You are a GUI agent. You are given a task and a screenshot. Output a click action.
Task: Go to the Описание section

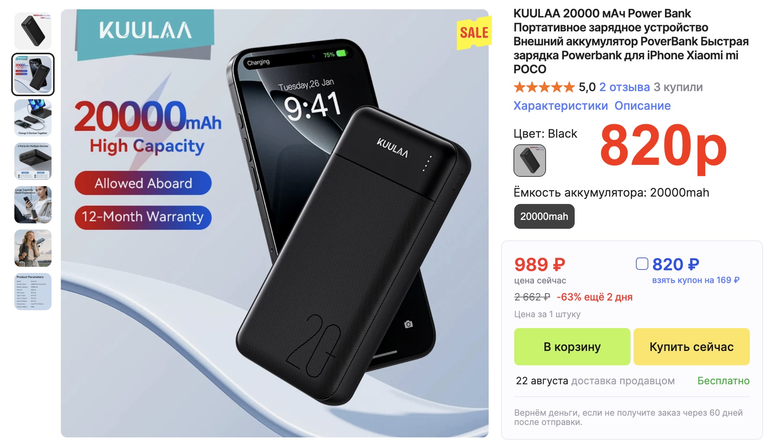(643, 106)
